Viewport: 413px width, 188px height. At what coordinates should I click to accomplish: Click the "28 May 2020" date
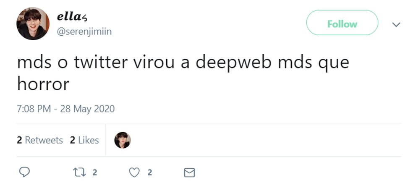(87, 109)
